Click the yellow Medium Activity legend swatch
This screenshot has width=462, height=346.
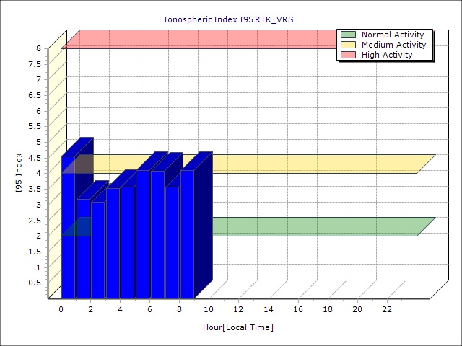click(348, 45)
